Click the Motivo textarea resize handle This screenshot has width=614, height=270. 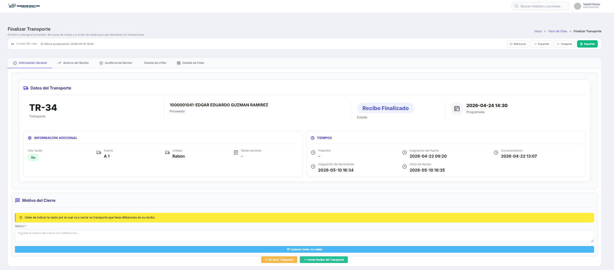[592, 241]
